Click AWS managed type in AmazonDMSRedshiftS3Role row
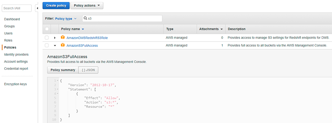The width and height of the screenshot is (332, 123). [177, 38]
